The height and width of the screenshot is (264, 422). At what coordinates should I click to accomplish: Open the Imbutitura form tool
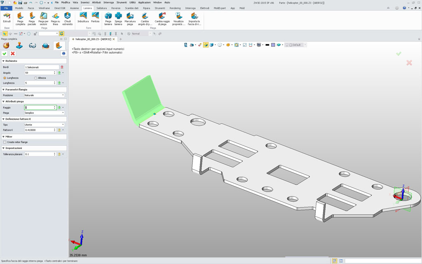(83, 17)
